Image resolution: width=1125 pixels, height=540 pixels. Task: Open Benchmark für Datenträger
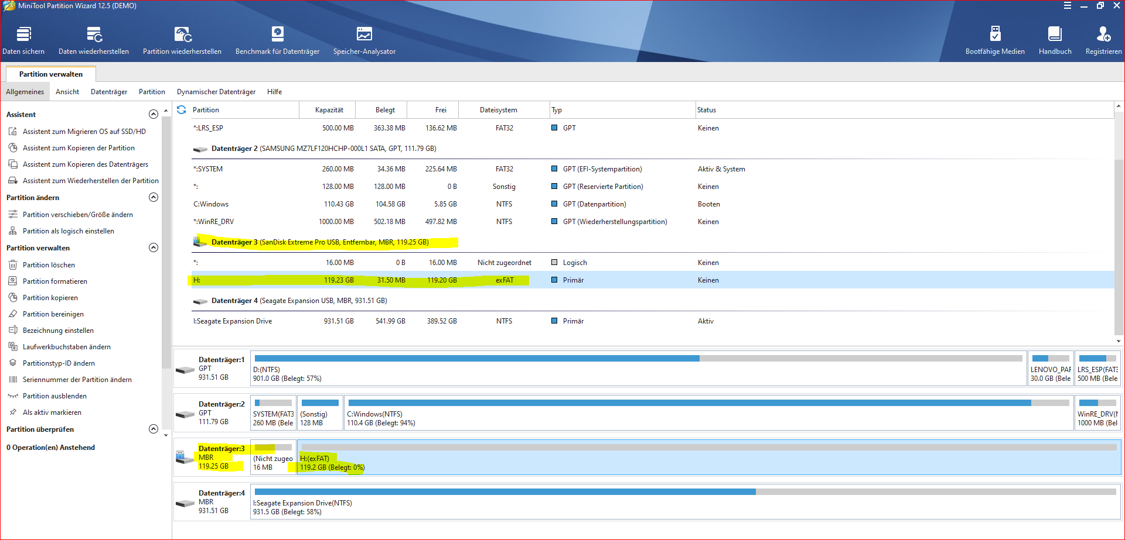(277, 35)
